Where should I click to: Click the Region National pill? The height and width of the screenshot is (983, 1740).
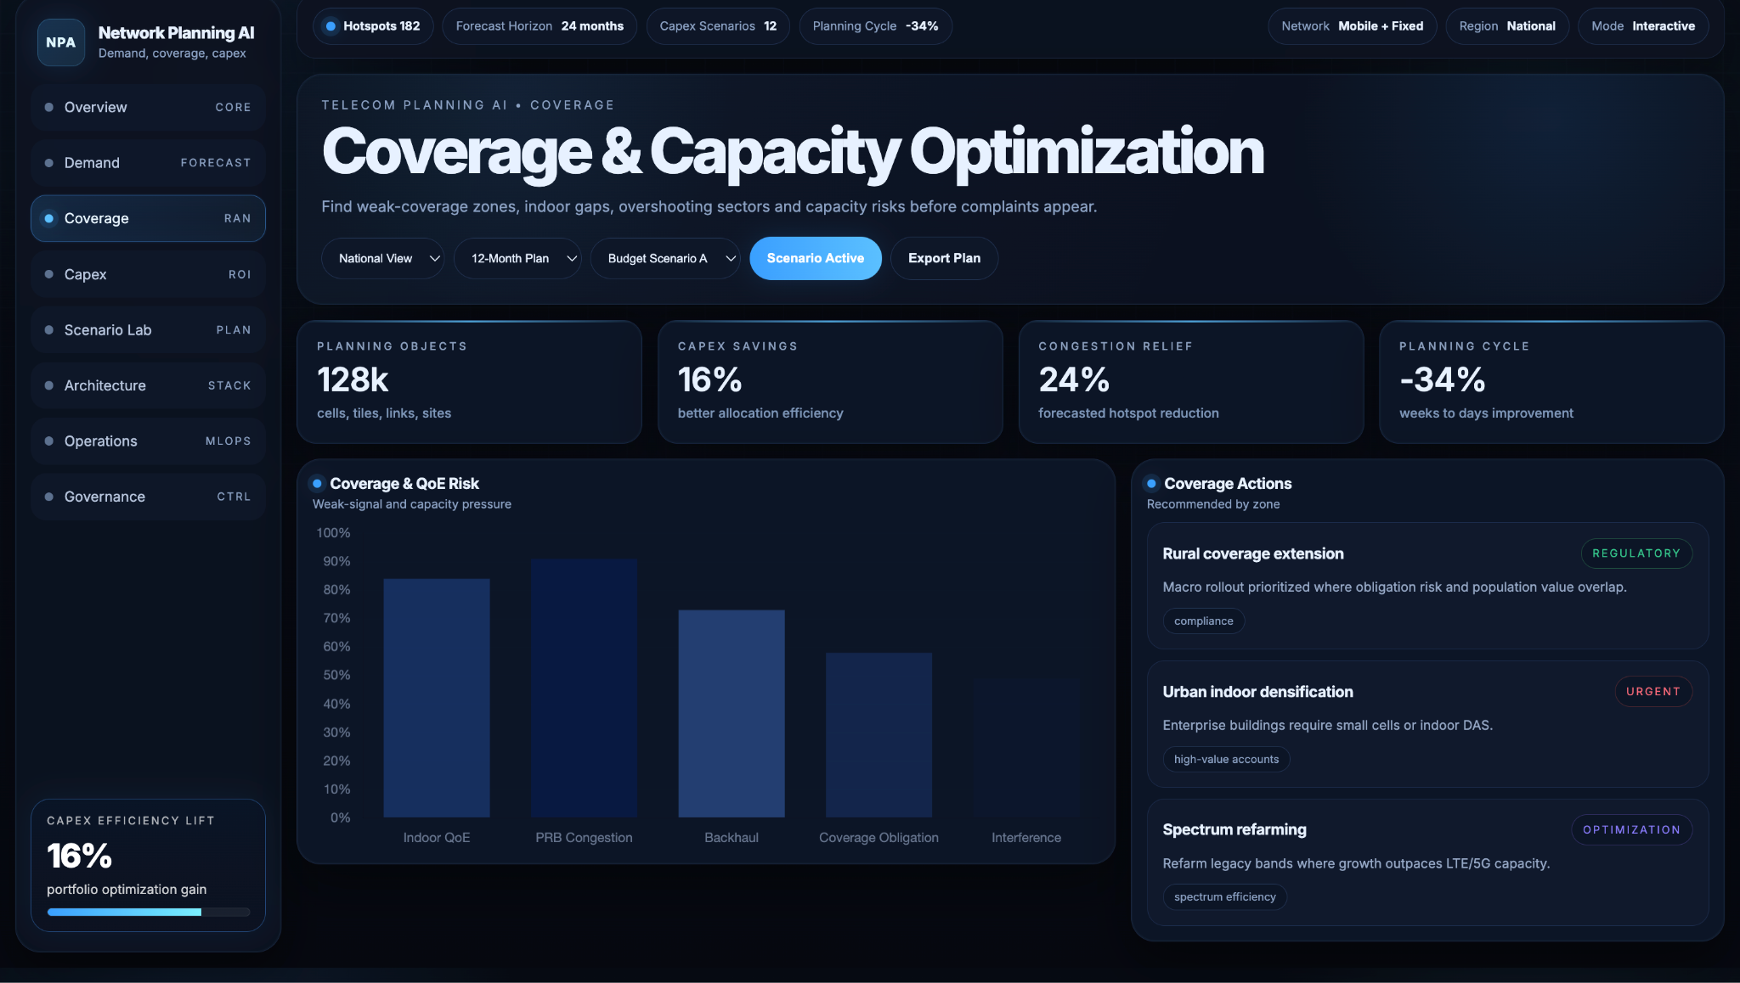1506,26
